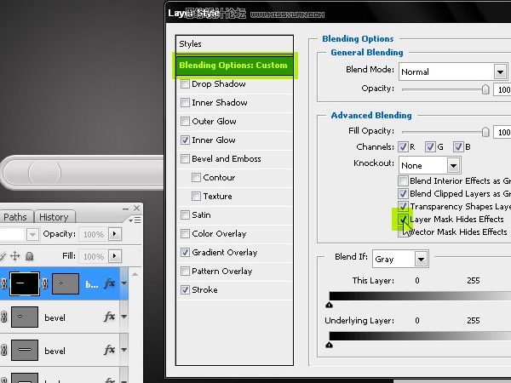Enable the Color Overlay checkbox
The width and height of the screenshot is (511, 383).
point(185,233)
